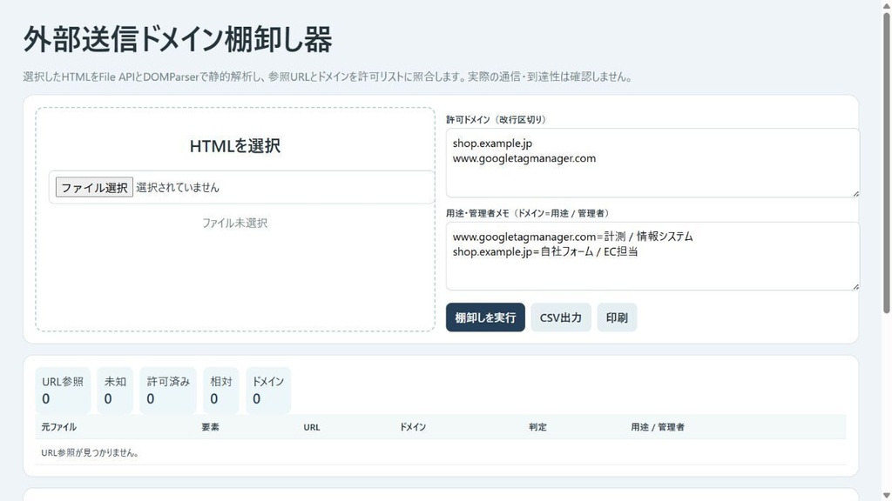This screenshot has height=501, width=892.
Task: Click the 外部送信ドメイン棚卸し器 page title
Action: [178, 40]
